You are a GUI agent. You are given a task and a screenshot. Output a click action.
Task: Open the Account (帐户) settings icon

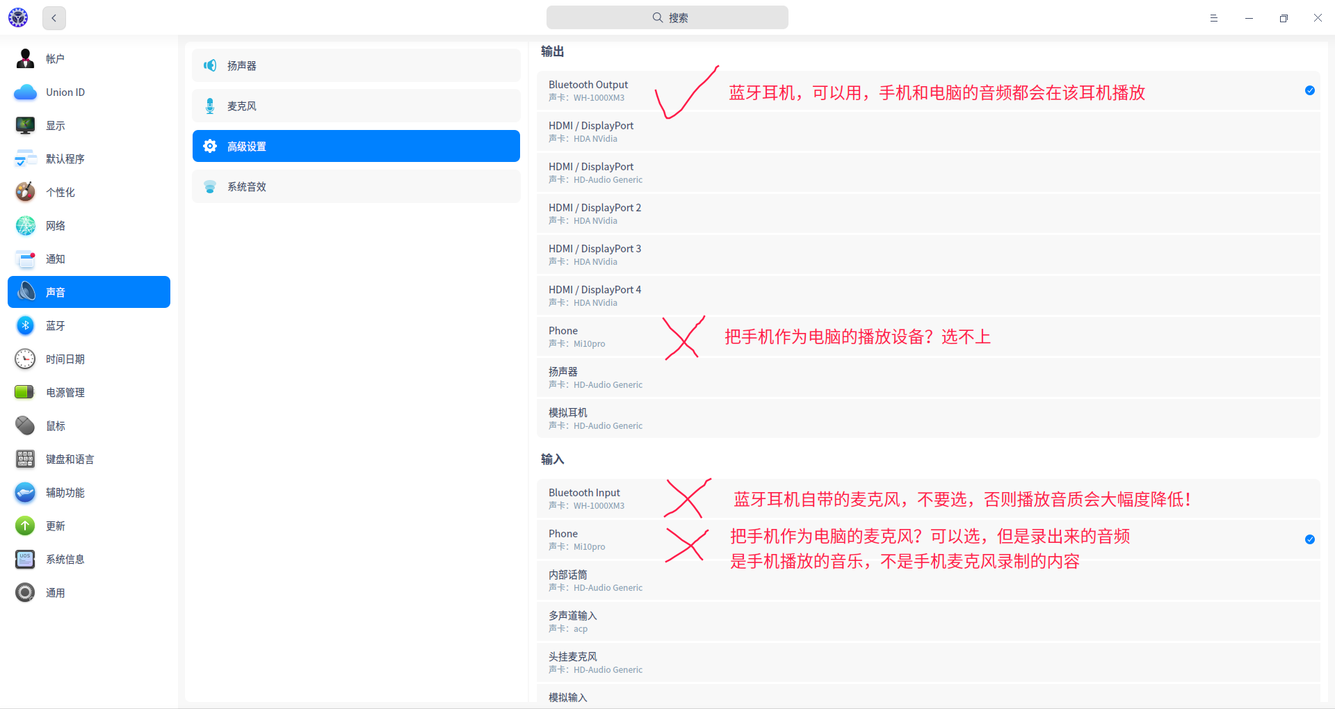(x=25, y=58)
